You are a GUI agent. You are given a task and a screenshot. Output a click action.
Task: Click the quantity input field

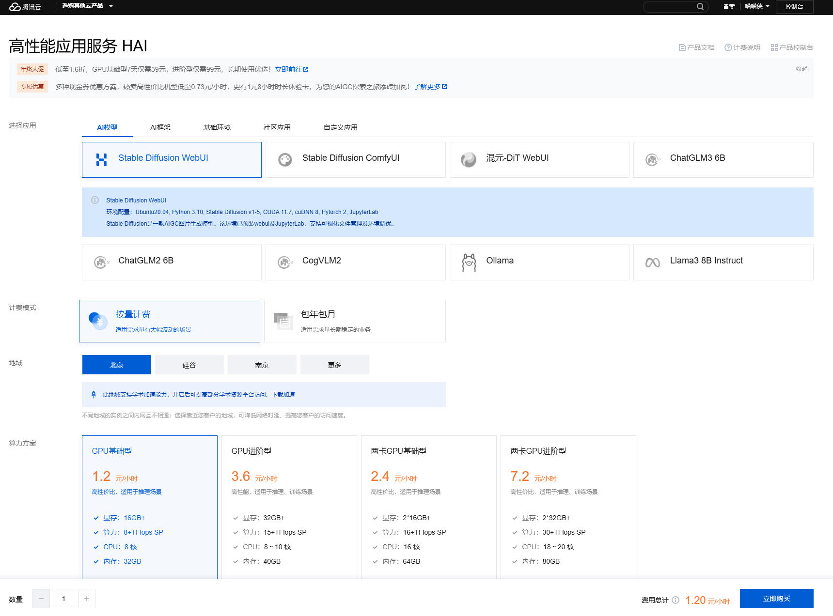point(63,599)
